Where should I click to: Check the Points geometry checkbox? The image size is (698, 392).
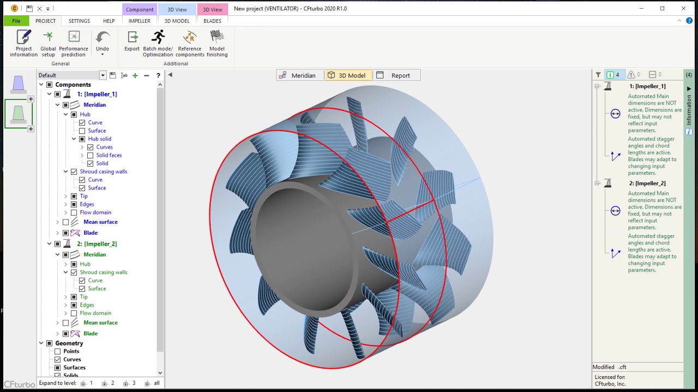click(58, 351)
